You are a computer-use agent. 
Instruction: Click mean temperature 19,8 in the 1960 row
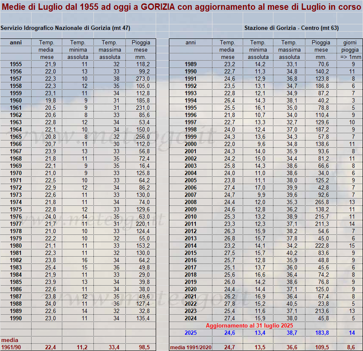(50, 100)
